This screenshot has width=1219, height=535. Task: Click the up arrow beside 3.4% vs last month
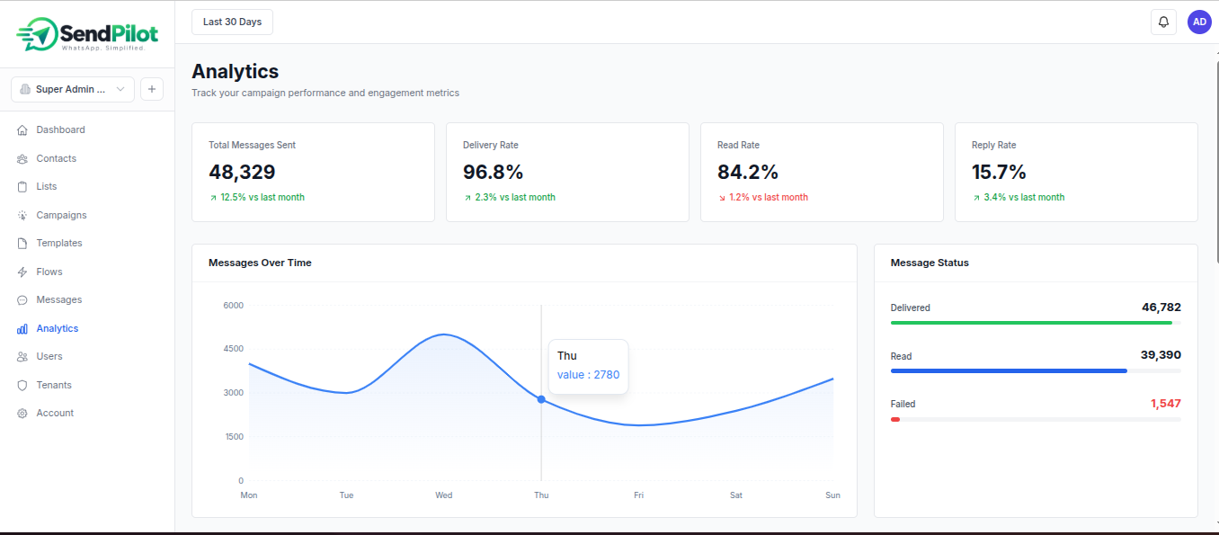(x=975, y=198)
